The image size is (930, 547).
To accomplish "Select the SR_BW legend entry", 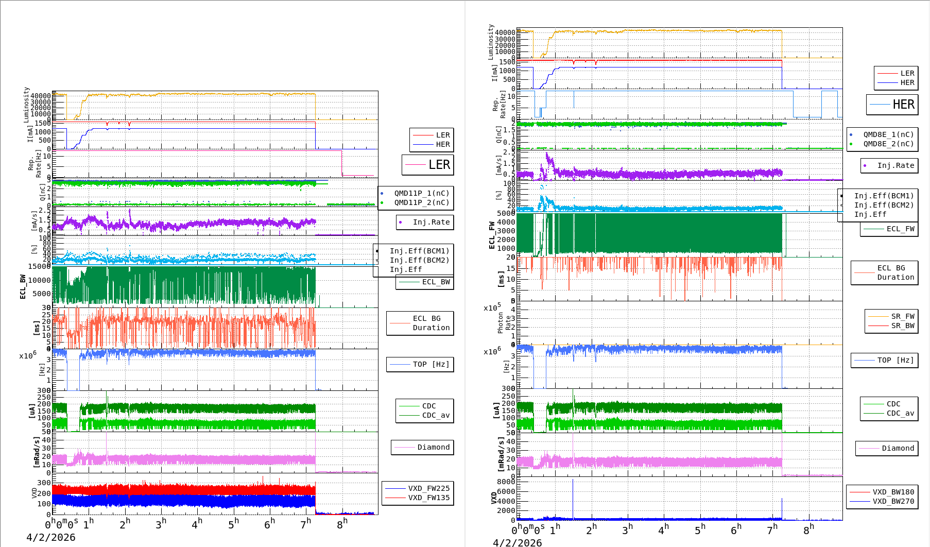I will [902, 326].
